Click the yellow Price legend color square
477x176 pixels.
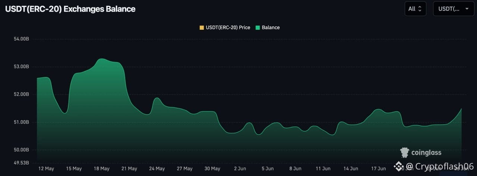point(202,28)
